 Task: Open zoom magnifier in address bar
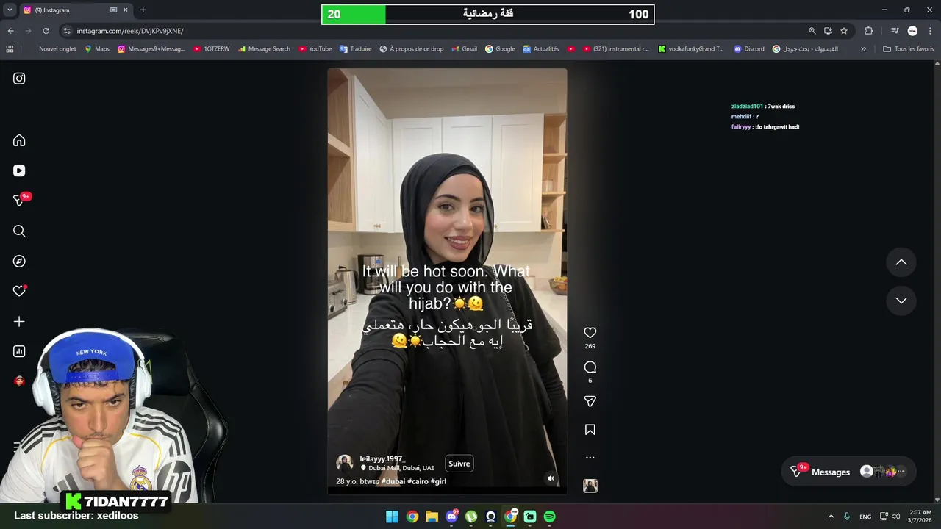coord(812,31)
